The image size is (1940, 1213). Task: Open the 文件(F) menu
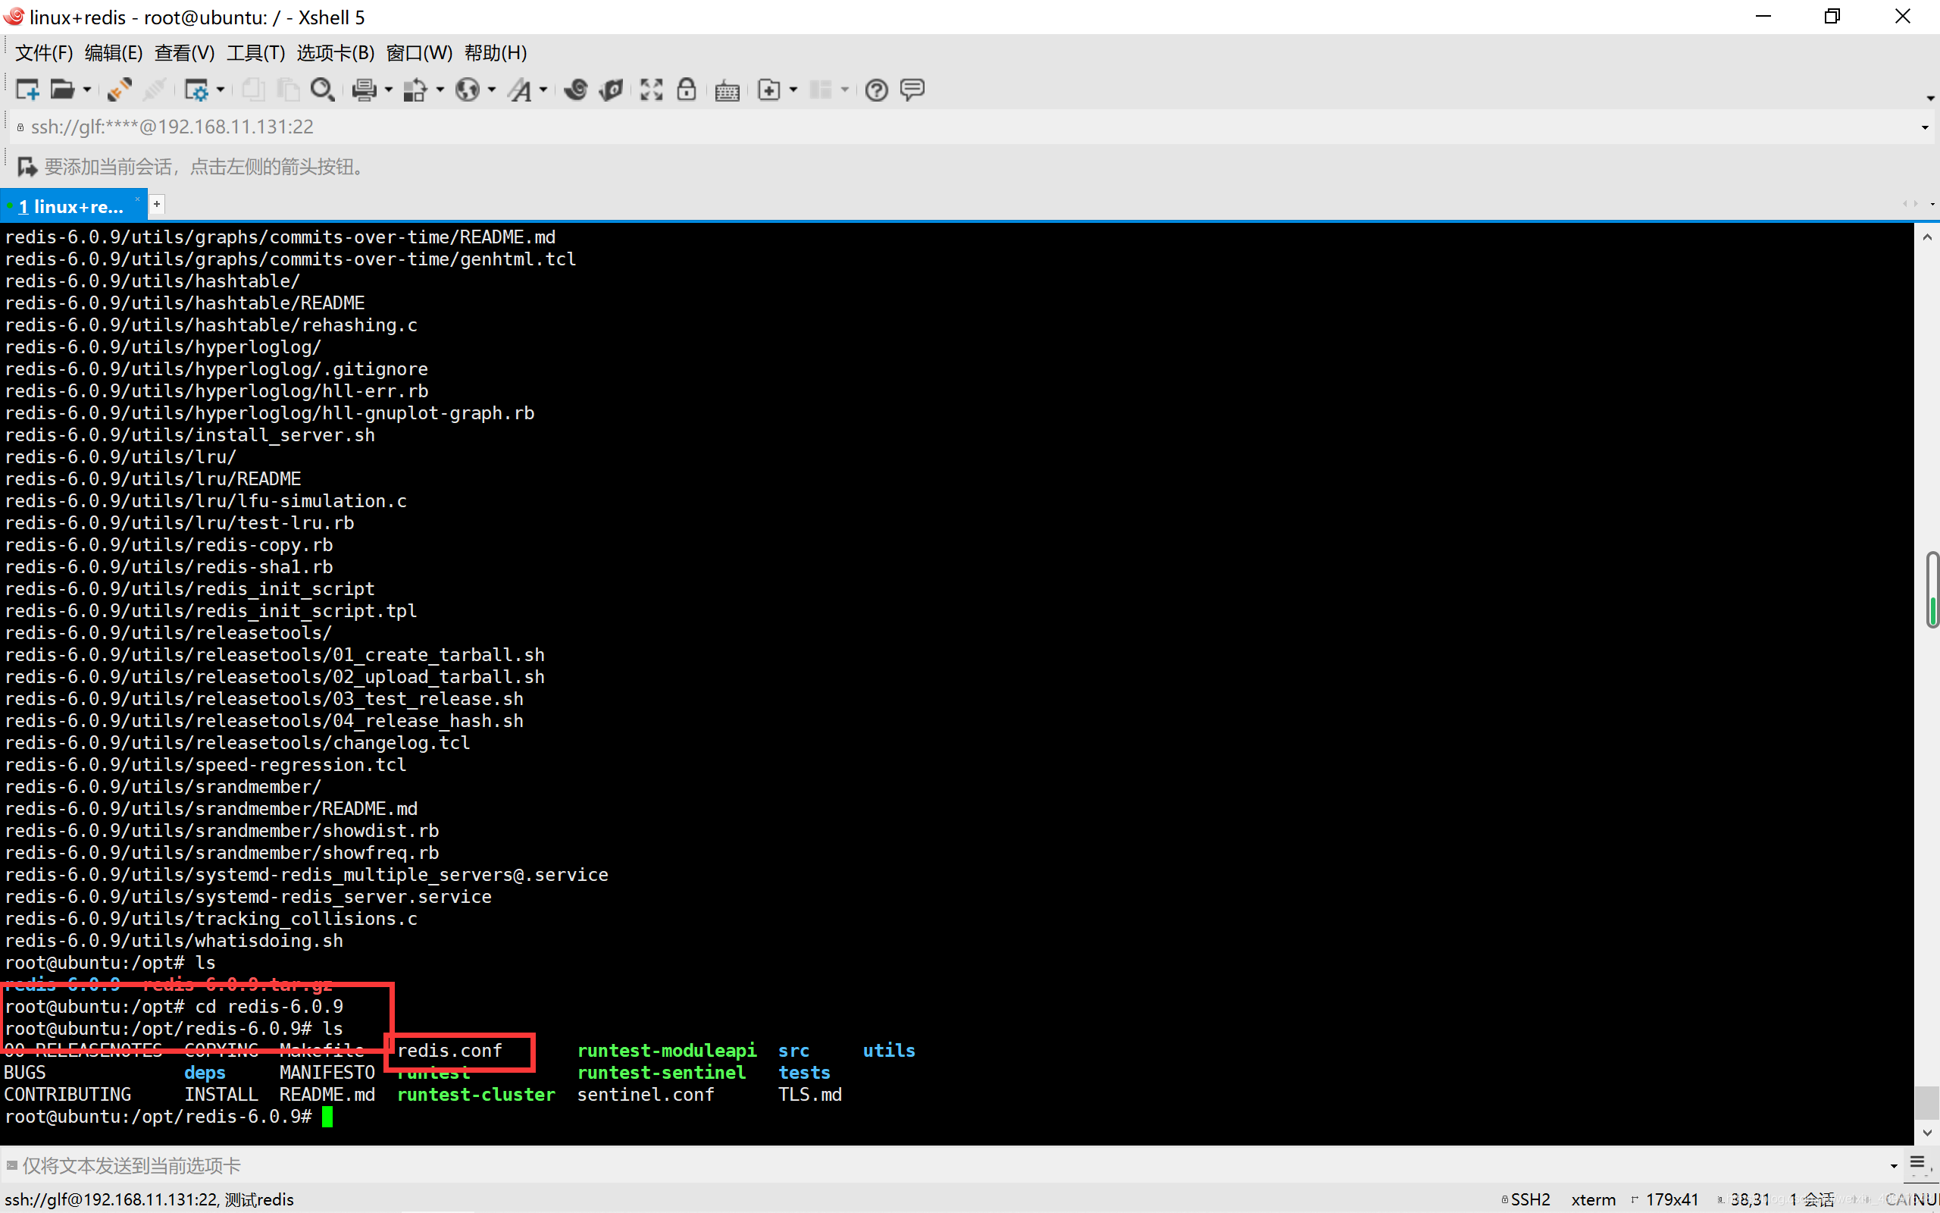coord(44,53)
